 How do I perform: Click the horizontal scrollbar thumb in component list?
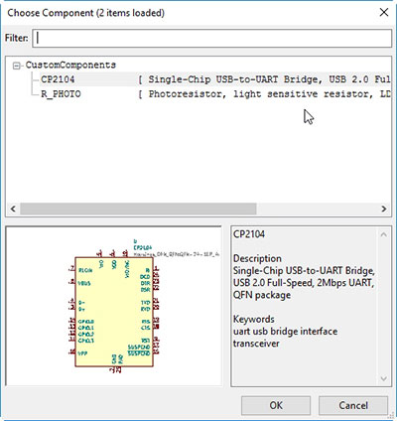click(x=138, y=209)
